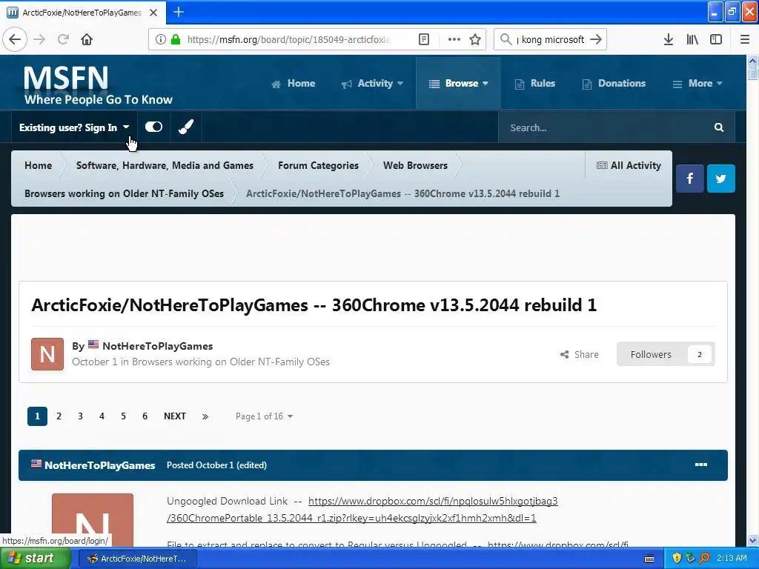Click the MSFN site logo
The height and width of the screenshot is (569, 759).
(99, 84)
